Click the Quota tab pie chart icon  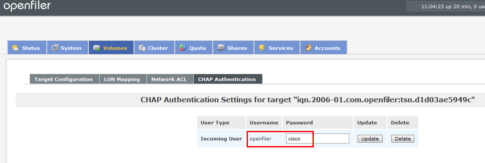point(183,48)
